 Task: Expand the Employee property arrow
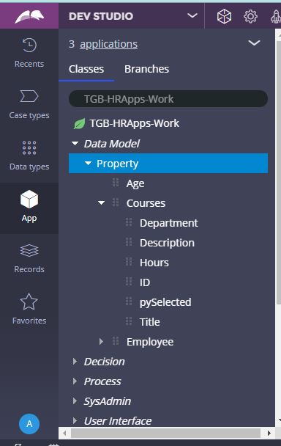(x=101, y=341)
